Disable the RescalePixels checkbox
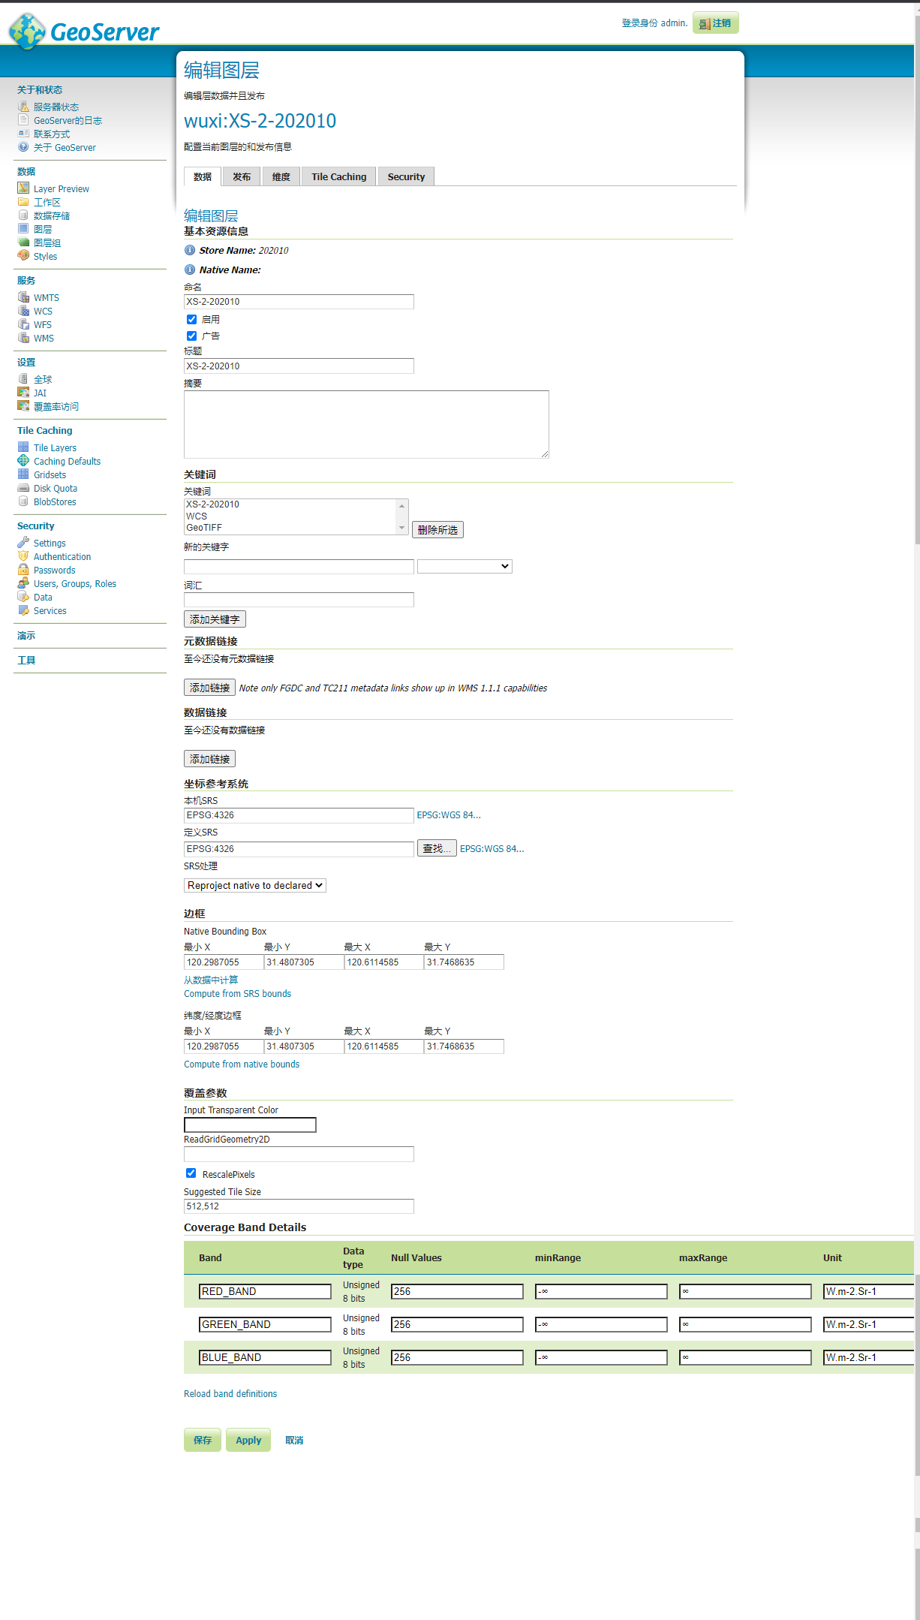The width and height of the screenshot is (920, 1620). 191,1173
